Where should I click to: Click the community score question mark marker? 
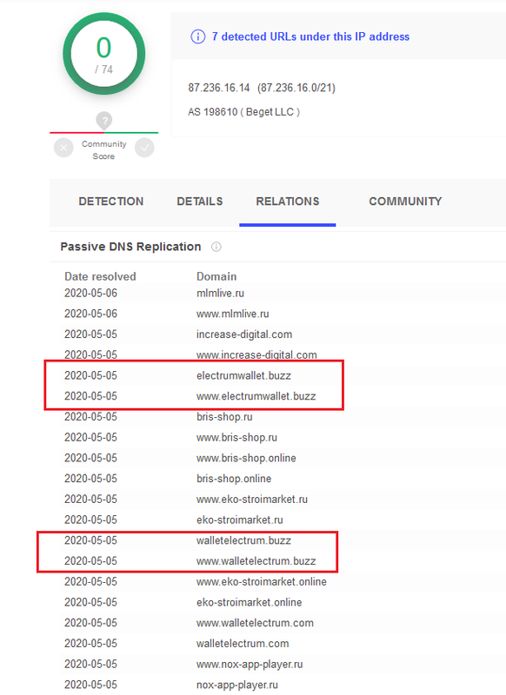[x=104, y=121]
